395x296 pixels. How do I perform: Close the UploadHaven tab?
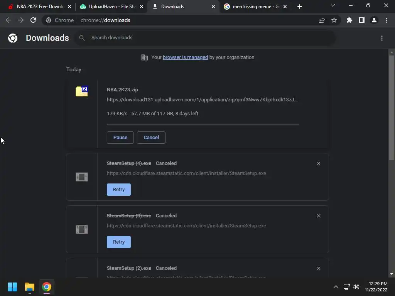click(142, 7)
